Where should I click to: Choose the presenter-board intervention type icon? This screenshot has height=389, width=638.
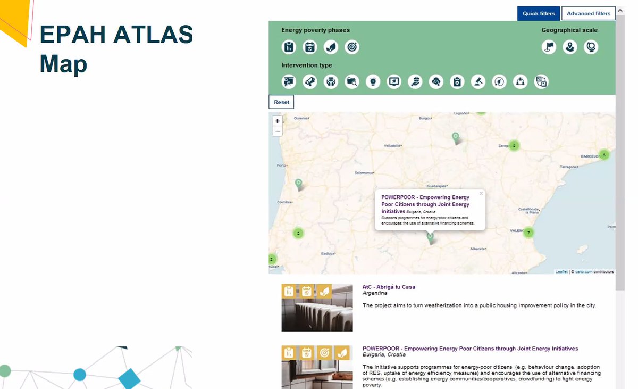click(x=289, y=81)
